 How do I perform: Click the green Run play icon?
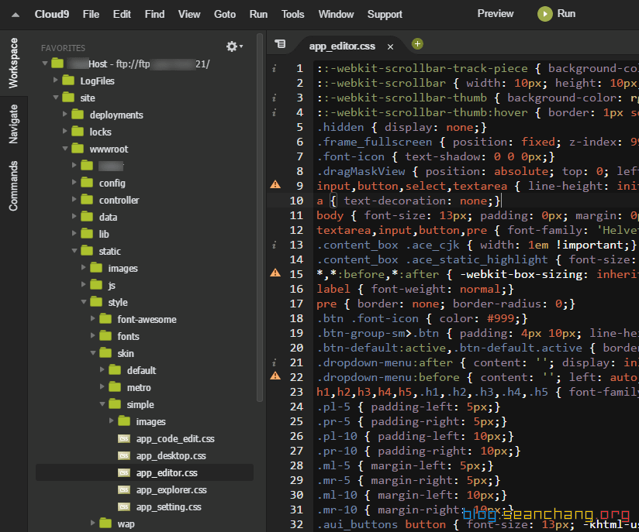545,14
